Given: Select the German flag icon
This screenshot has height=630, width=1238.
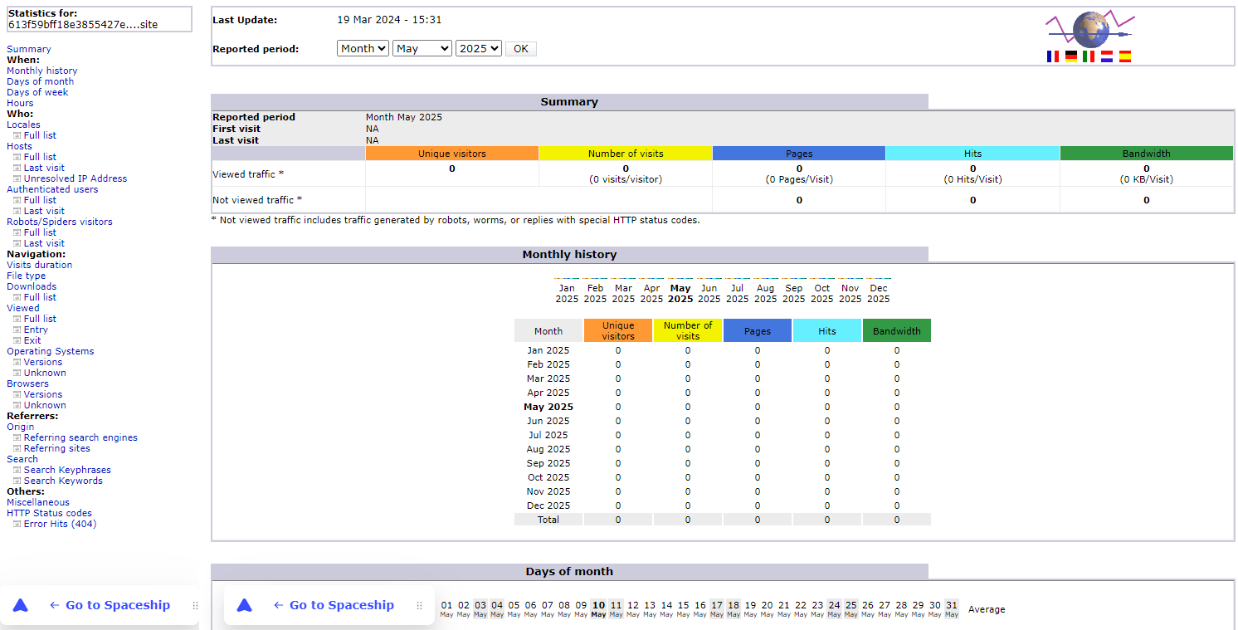Looking at the screenshot, I should [x=1070, y=56].
